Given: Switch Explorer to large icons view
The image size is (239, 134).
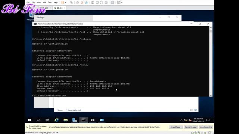Looking at the screenshot, I should (196, 110).
